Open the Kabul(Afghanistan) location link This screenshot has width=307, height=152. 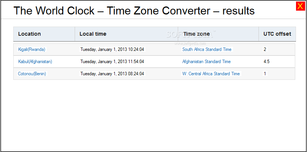pos(35,62)
